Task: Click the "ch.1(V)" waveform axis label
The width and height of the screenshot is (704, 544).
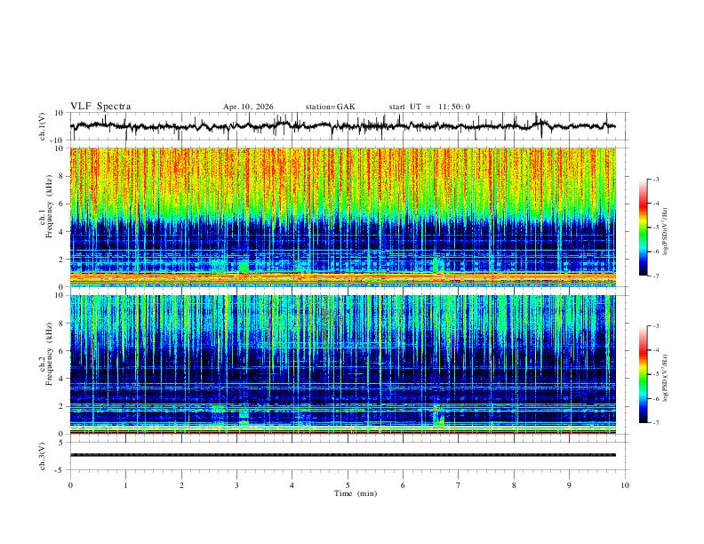Action: [x=43, y=126]
